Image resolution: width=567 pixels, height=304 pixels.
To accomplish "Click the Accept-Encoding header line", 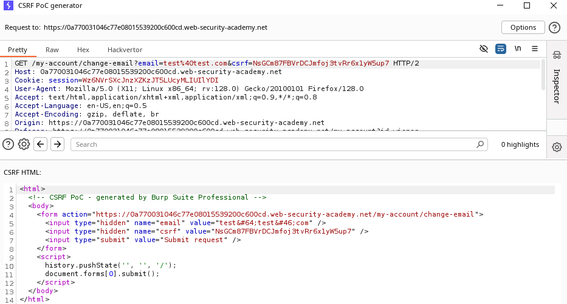I will 87,114.
